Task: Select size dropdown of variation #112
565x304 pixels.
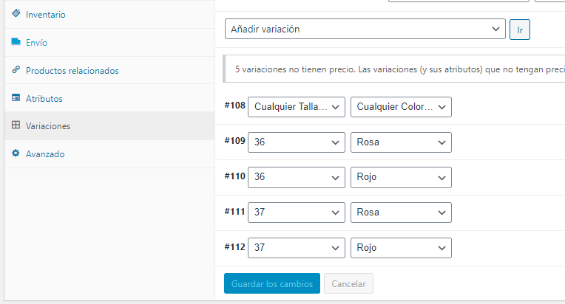Action: pyautogui.click(x=297, y=248)
